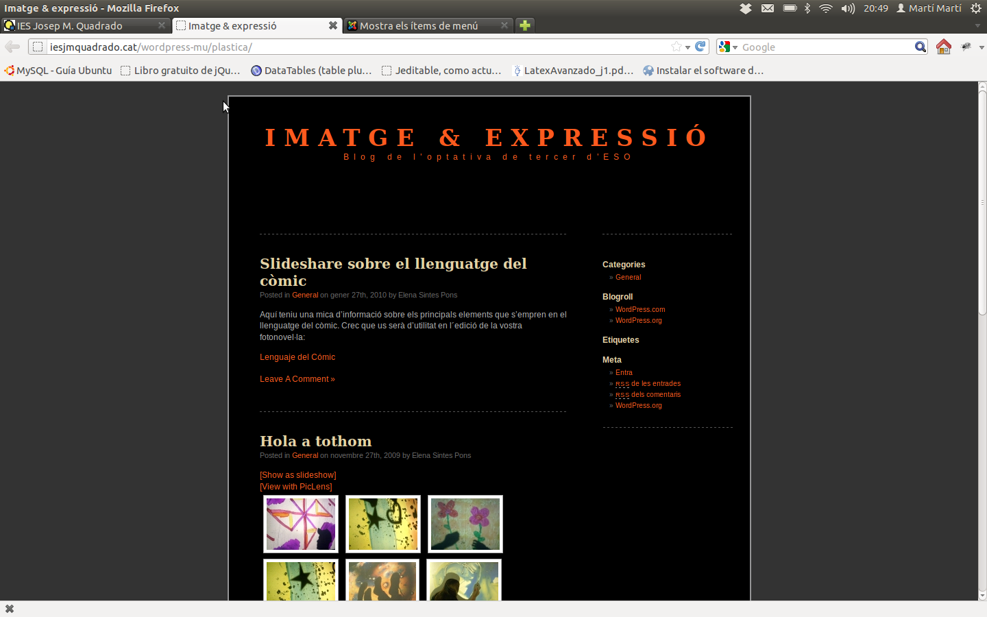Screen dimensions: 987x617
Task: Switch to Mostra els ítems de menú tab
Action: [x=418, y=25]
